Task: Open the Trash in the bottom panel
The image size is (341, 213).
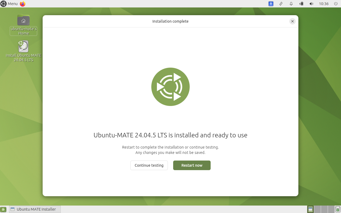Action: (x=338, y=209)
